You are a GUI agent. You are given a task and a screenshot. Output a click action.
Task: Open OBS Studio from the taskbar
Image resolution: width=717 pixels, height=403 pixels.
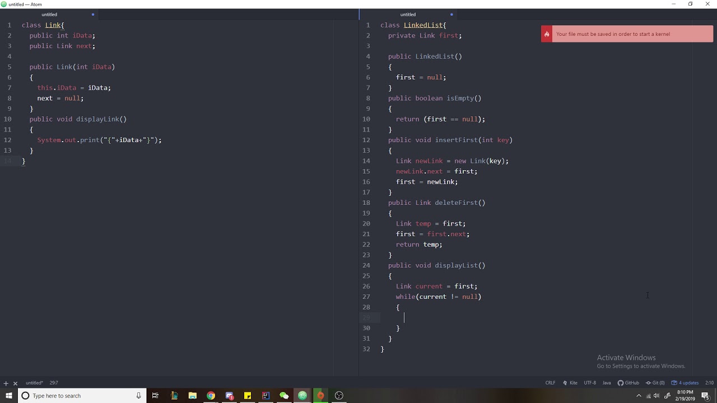click(339, 396)
